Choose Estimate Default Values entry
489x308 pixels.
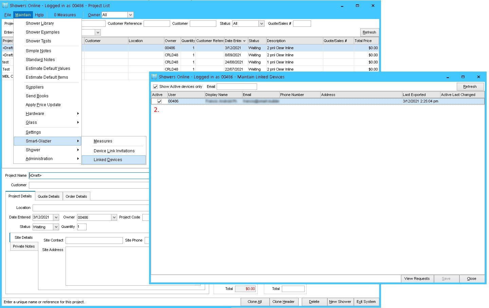[x=48, y=69]
